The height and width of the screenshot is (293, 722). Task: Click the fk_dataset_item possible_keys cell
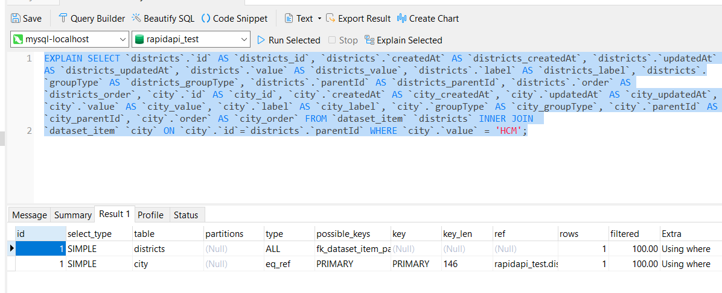(x=353, y=249)
